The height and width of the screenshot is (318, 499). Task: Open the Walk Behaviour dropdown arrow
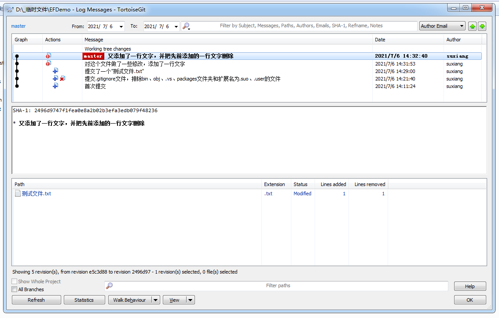(x=155, y=300)
